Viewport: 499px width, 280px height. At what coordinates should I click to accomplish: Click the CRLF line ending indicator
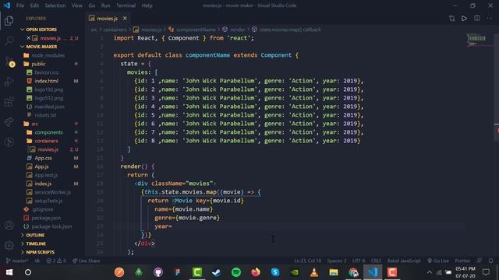pos(376,261)
